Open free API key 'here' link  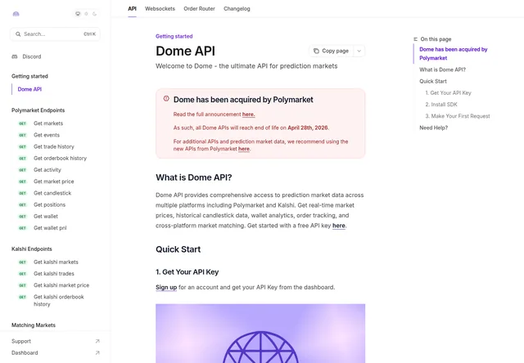click(338, 226)
